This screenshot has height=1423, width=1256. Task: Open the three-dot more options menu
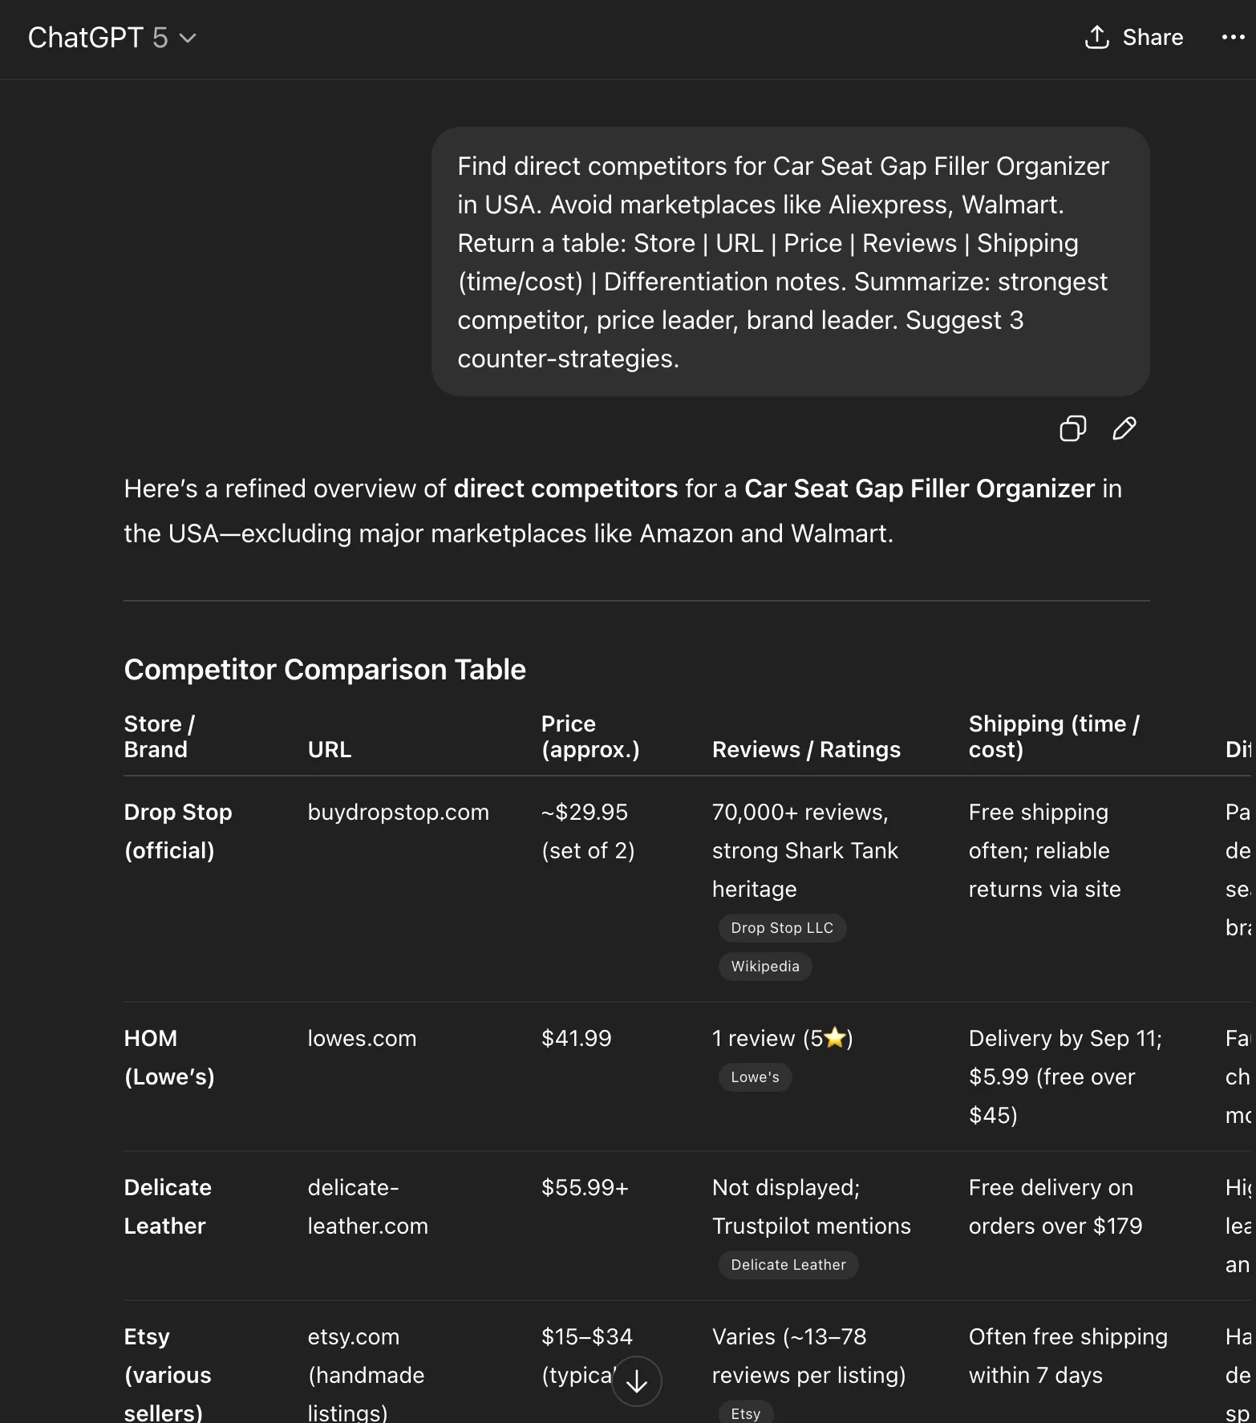(x=1232, y=38)
